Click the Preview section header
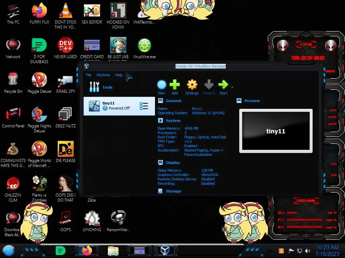The height and width of the screenshot is (258, 345). [x=252, y=101]
